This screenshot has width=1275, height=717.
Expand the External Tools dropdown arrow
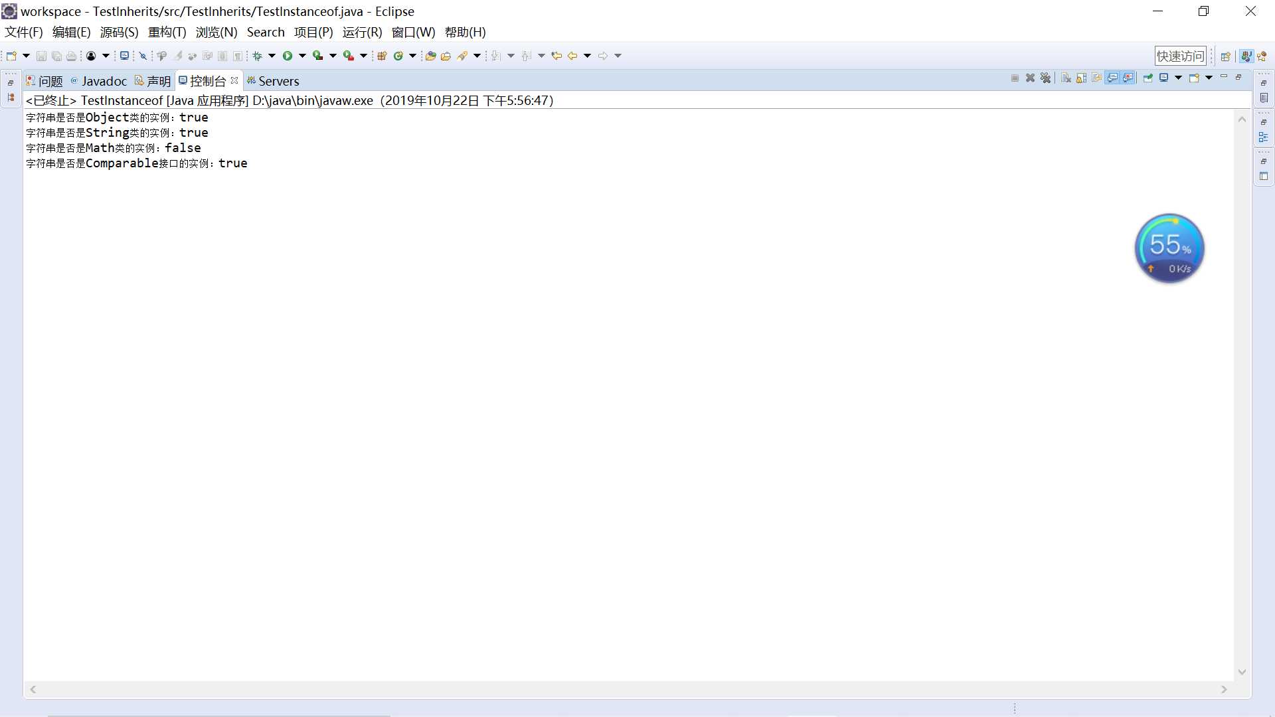[363, 56]
